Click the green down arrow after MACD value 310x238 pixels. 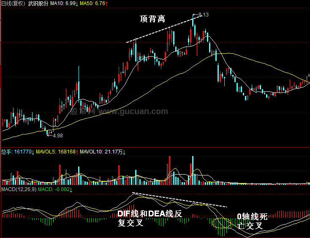(x=71, y=189)
